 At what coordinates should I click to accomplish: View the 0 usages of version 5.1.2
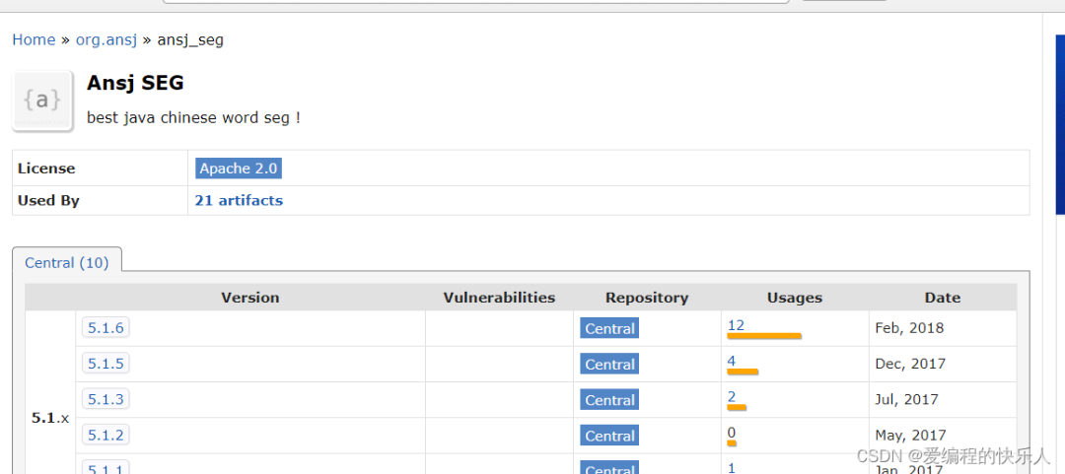732,432
